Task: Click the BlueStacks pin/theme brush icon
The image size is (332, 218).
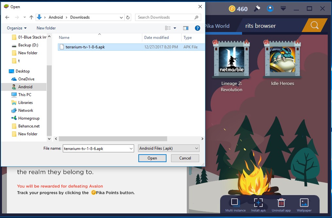Action: pyautogui.click(x=257, y=9)
